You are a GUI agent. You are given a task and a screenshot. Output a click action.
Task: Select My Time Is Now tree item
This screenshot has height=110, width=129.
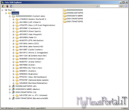[31, 68]
